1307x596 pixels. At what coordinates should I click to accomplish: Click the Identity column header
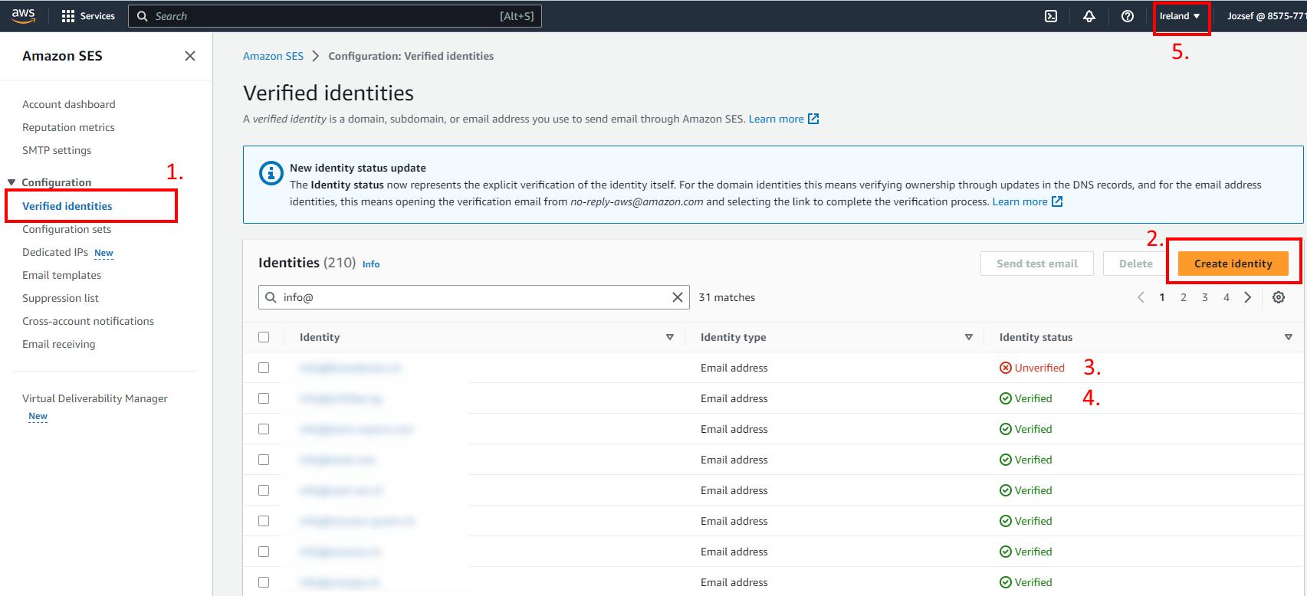[x=320, y=337]
